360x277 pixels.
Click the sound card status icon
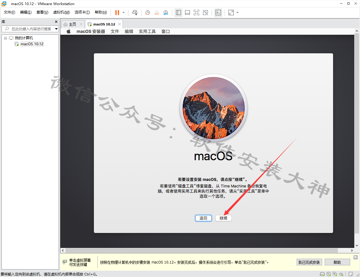coord(341,274)
